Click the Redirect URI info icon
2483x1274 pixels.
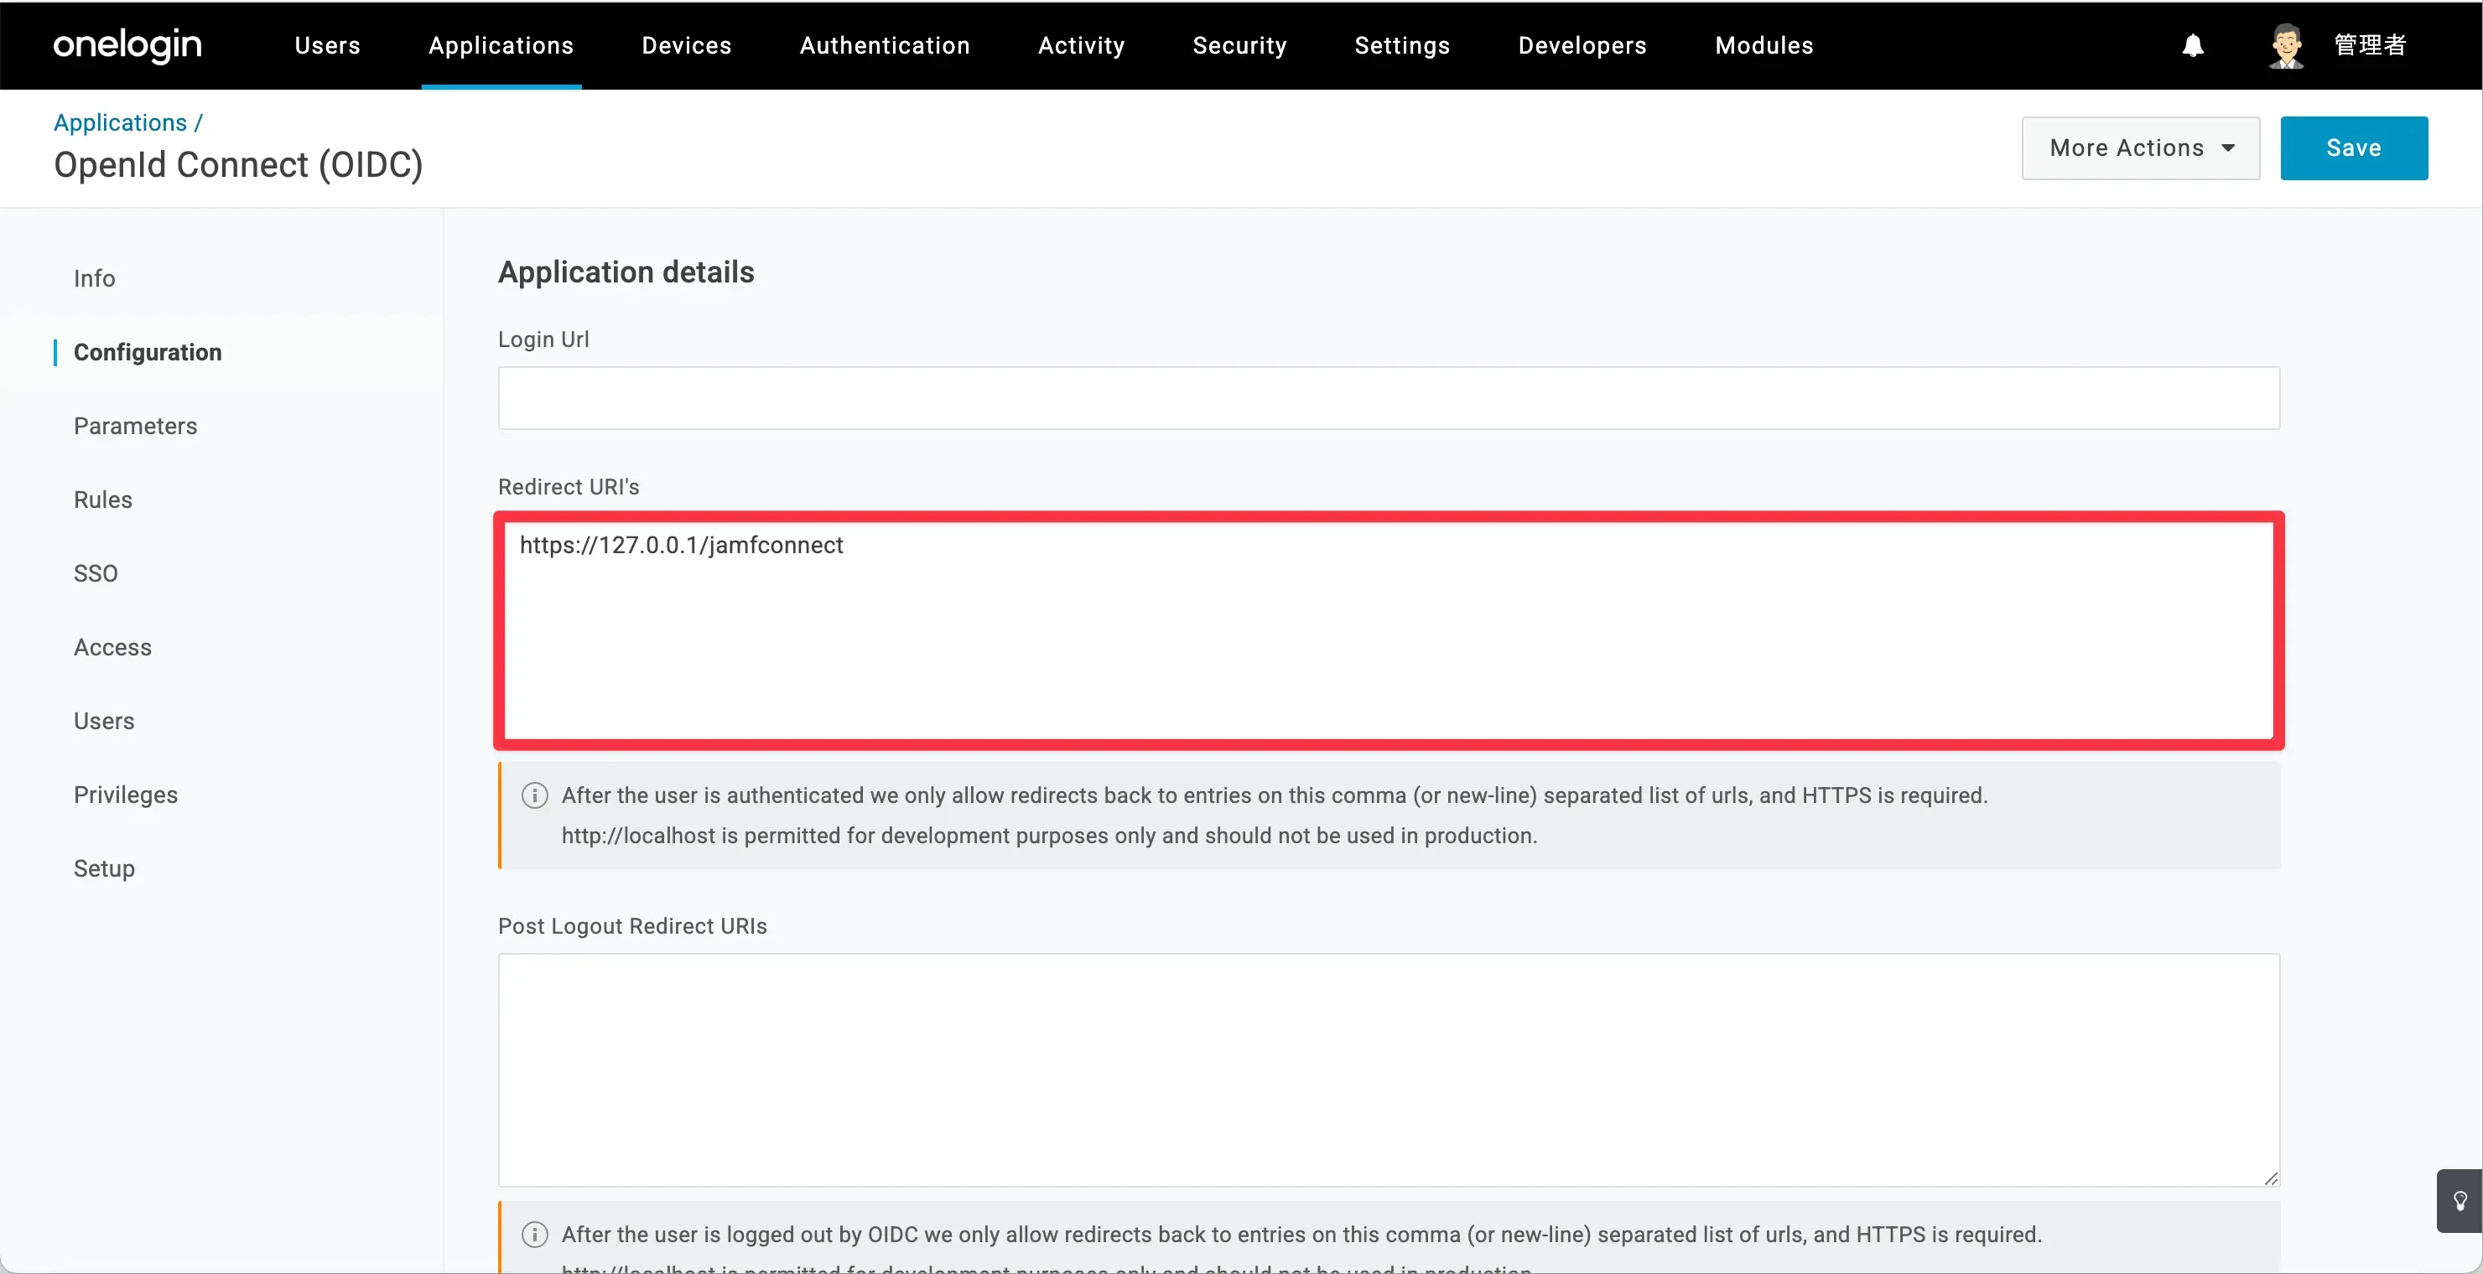tap(535, 795)
